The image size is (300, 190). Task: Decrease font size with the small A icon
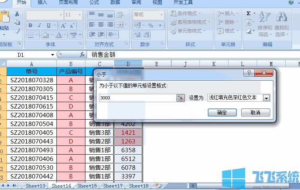pos(72,25)
